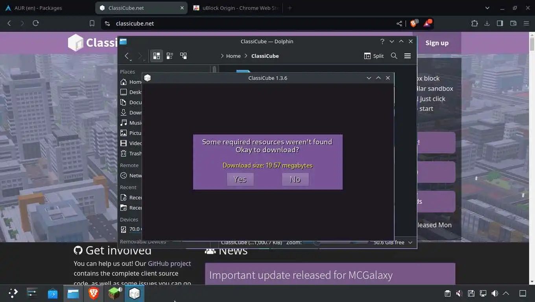The image size is (535, 302).
Task: Close the ClassiCube.net browser tab
Action: pos(182,8)
